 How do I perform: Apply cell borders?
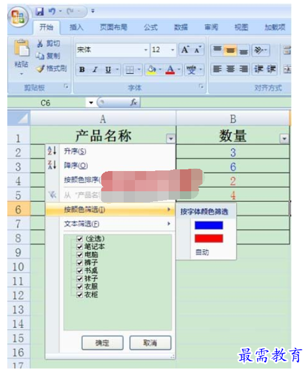tap(130, 70)
